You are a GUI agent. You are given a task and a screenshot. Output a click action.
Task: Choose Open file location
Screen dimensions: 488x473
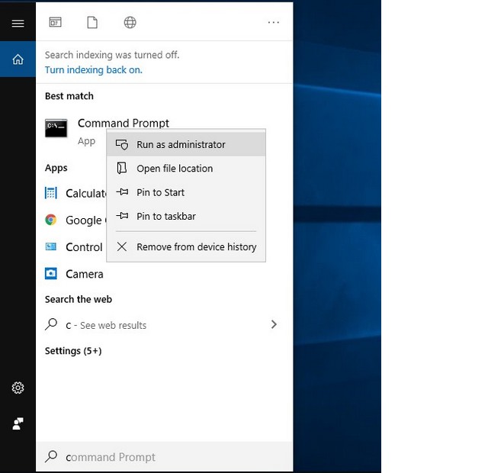pos(186,169)
